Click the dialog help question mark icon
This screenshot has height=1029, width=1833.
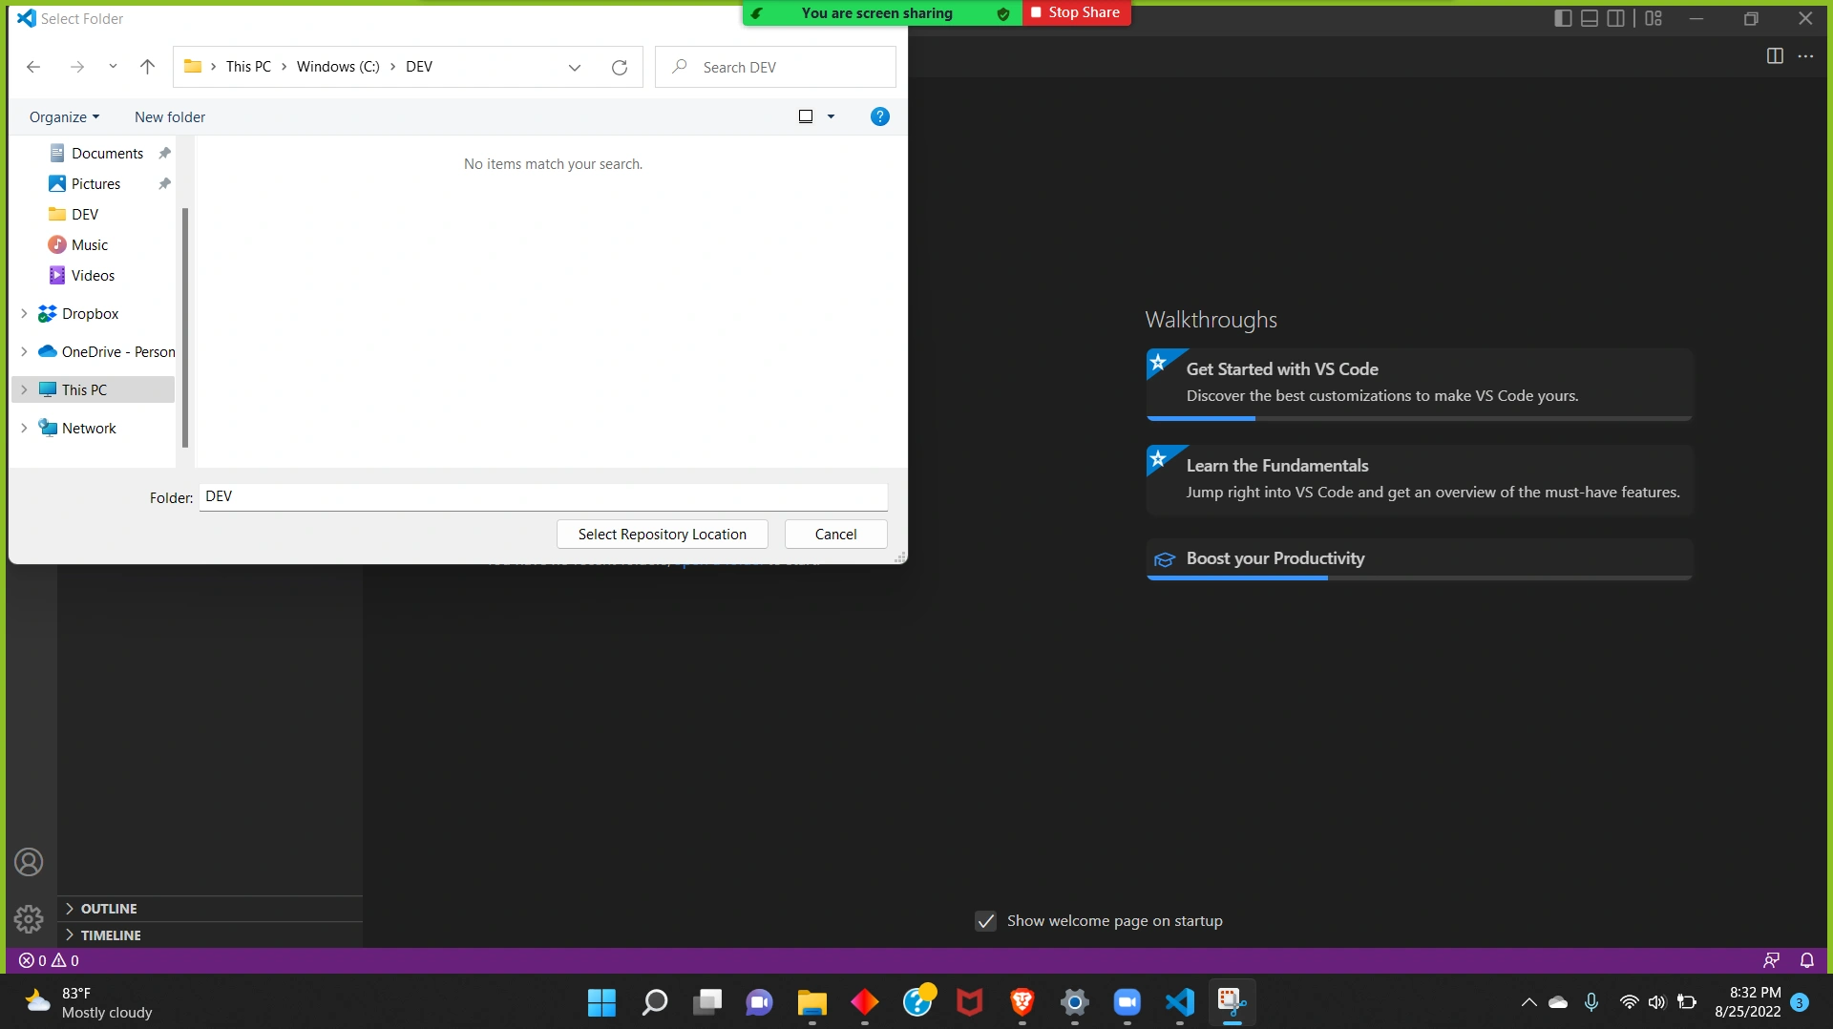tap(879, 116)
